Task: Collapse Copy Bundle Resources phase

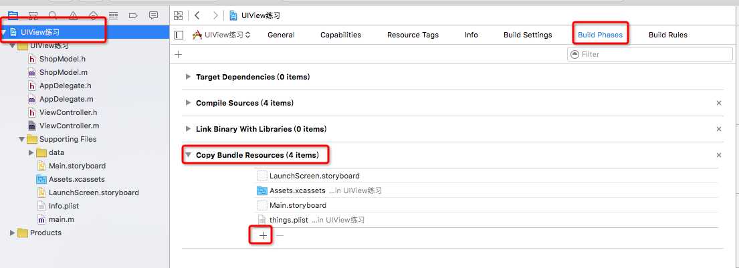Action: (x=188, y=155)
